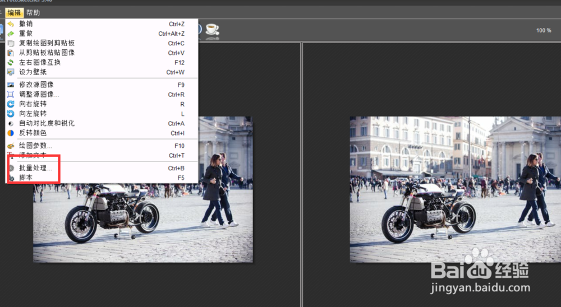This screenshot has width=561, height=307.
Task: Click the F12 shortcut label
Action: tap(180, 63)
